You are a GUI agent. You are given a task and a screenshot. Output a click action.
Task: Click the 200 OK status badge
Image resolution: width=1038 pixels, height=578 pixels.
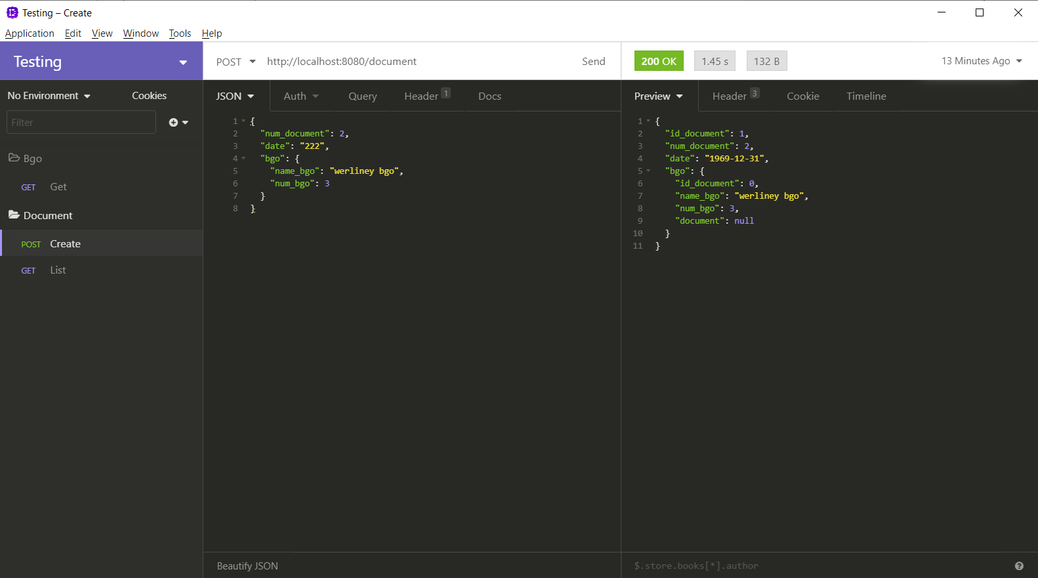tap(659, 61)
